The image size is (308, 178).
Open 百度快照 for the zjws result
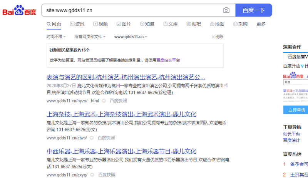[x=106, y=138]
